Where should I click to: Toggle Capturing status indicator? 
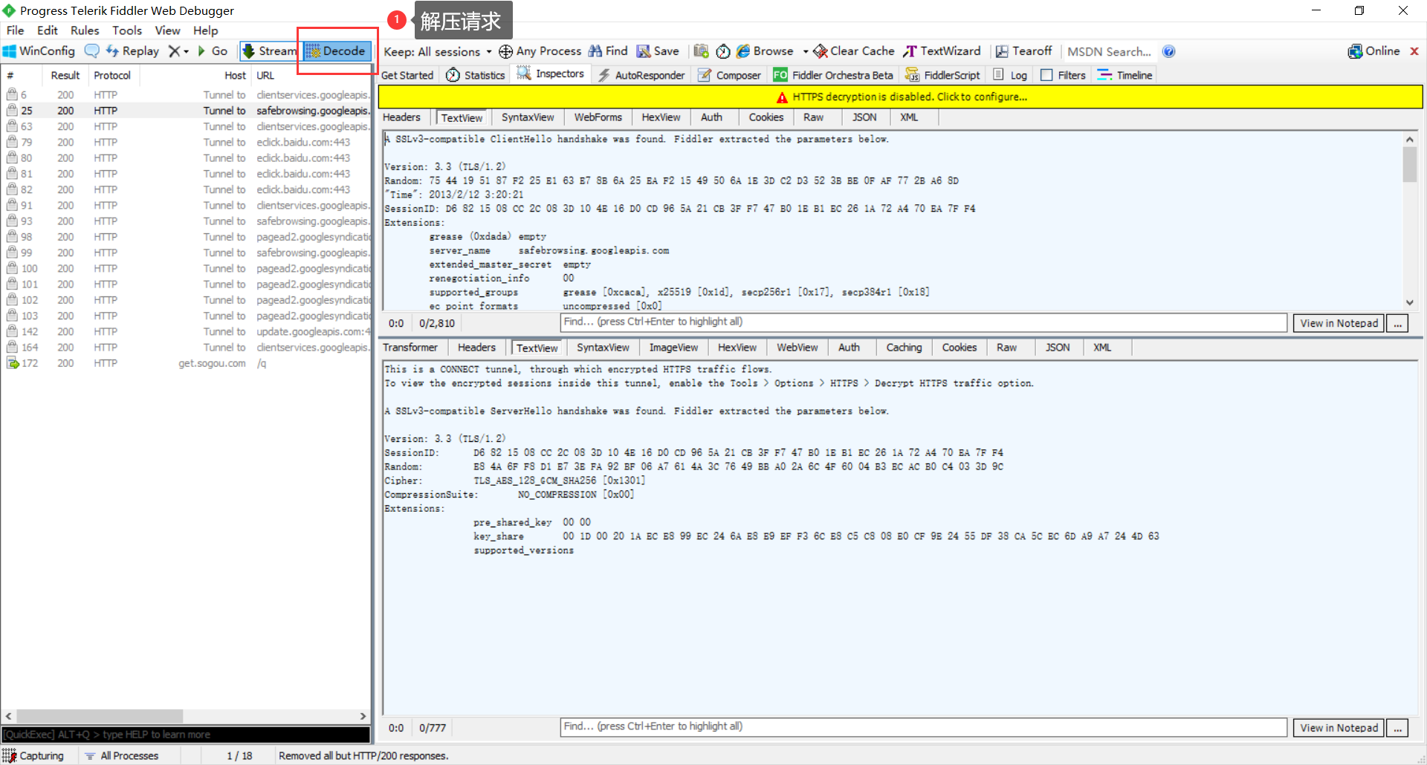(x=33, y=756)
